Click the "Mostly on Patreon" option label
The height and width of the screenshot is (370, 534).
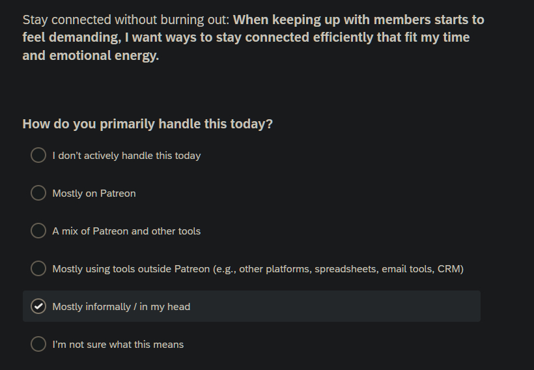pos(94,193)
